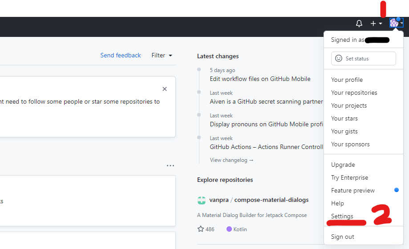
Task: Open compose-material-dialogs repository link
Action: pyautogui.click(x=271, y=200)
